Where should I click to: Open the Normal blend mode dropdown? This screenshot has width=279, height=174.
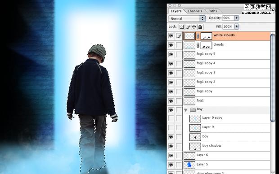tap(187, 18)
